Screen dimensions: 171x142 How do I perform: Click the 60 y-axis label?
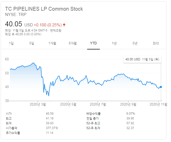7,59
